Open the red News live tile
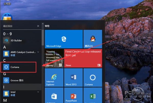Screen dimensions: 153x103 (x=83, y=58)
